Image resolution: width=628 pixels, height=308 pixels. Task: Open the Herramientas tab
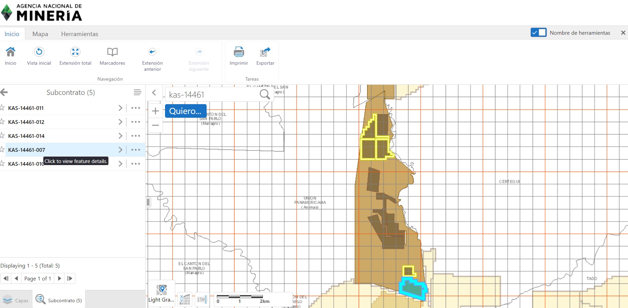(x=79, y=34)
